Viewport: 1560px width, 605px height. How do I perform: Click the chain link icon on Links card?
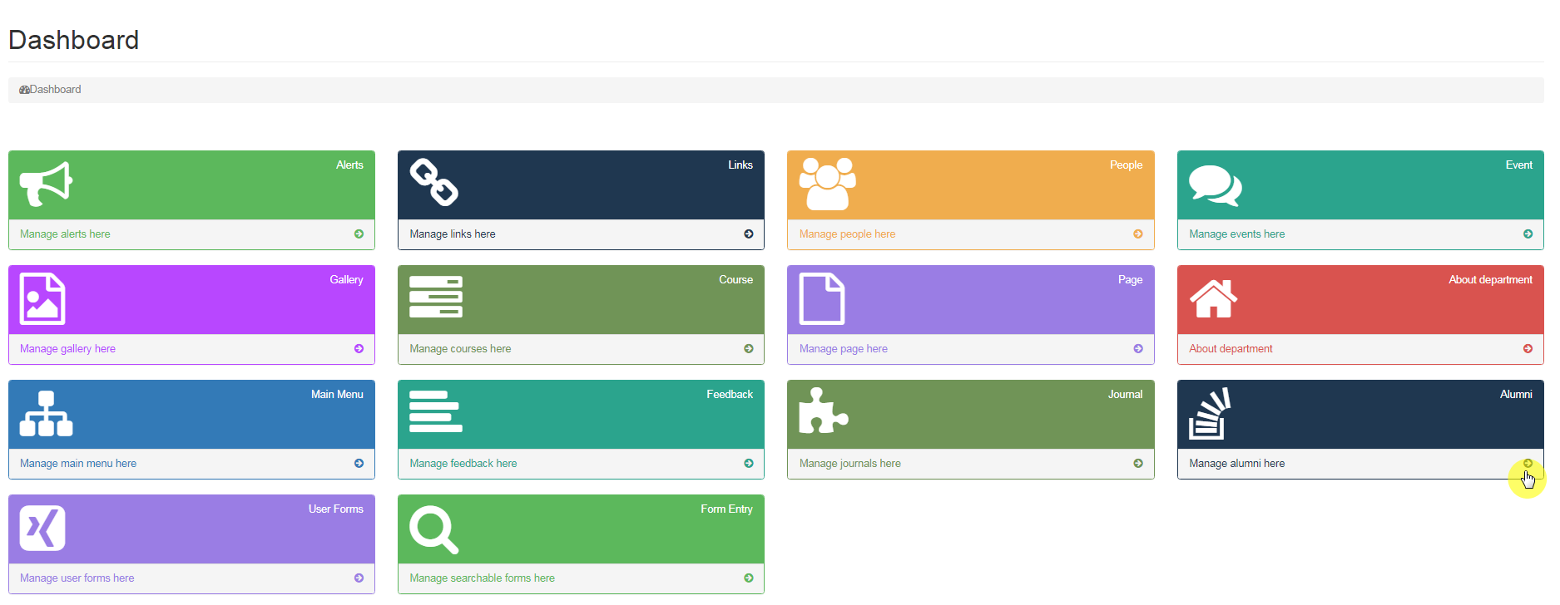pos(433,182)
